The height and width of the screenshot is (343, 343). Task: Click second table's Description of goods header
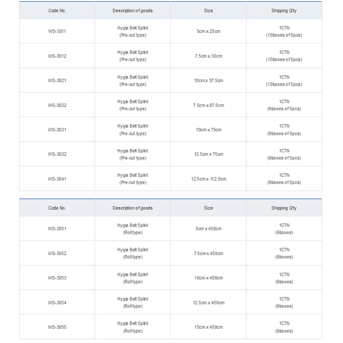pos(133,208)
